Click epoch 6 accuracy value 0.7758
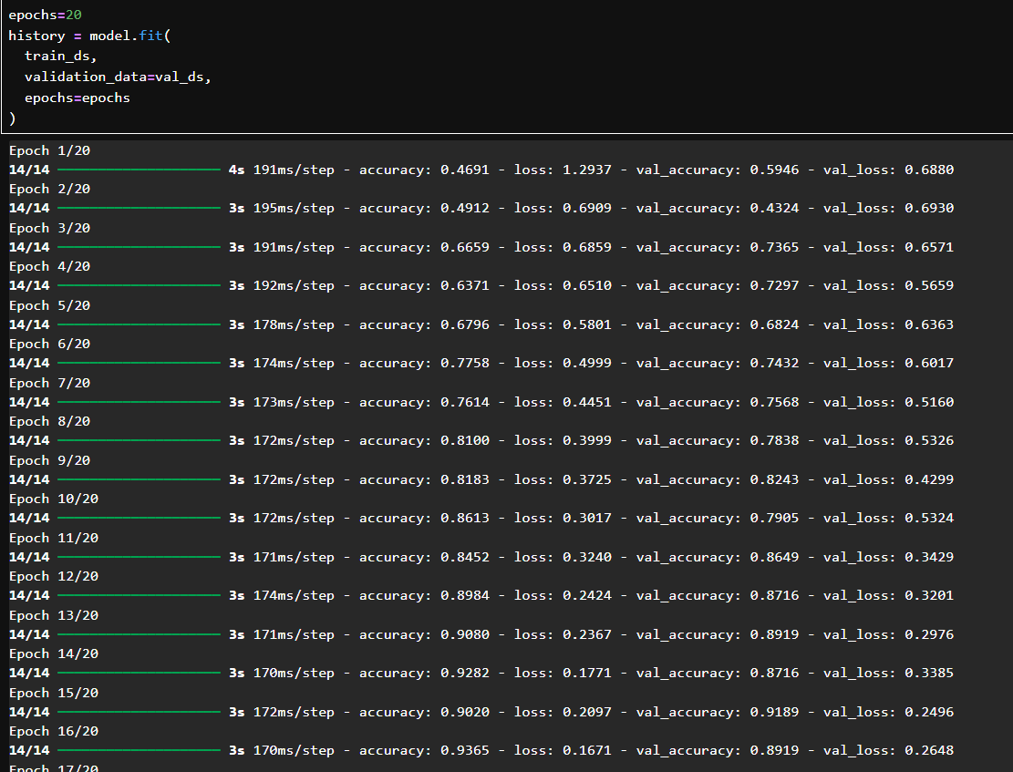The image size is (1013, 772). pyautogui.click(x=465, y=363)
